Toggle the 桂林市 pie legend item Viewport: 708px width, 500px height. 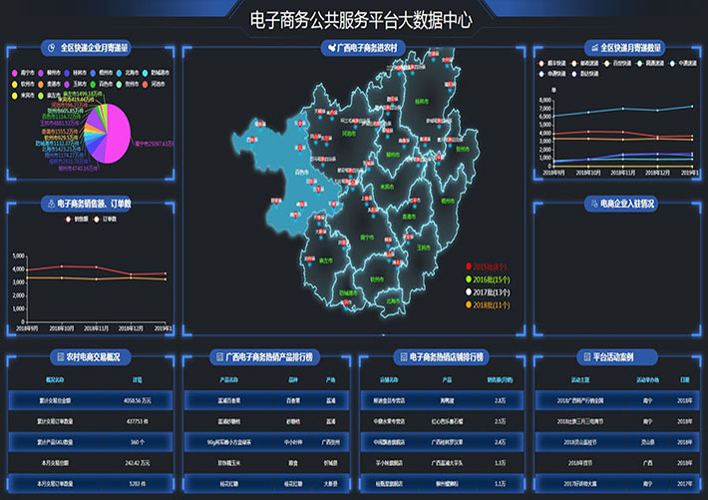(x=75, y=73)
